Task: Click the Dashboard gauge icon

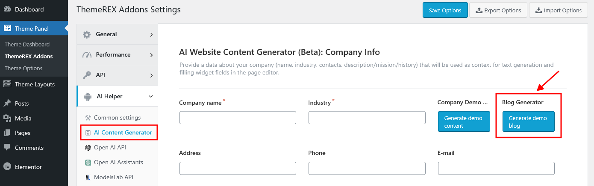Action: pos(7,9)
